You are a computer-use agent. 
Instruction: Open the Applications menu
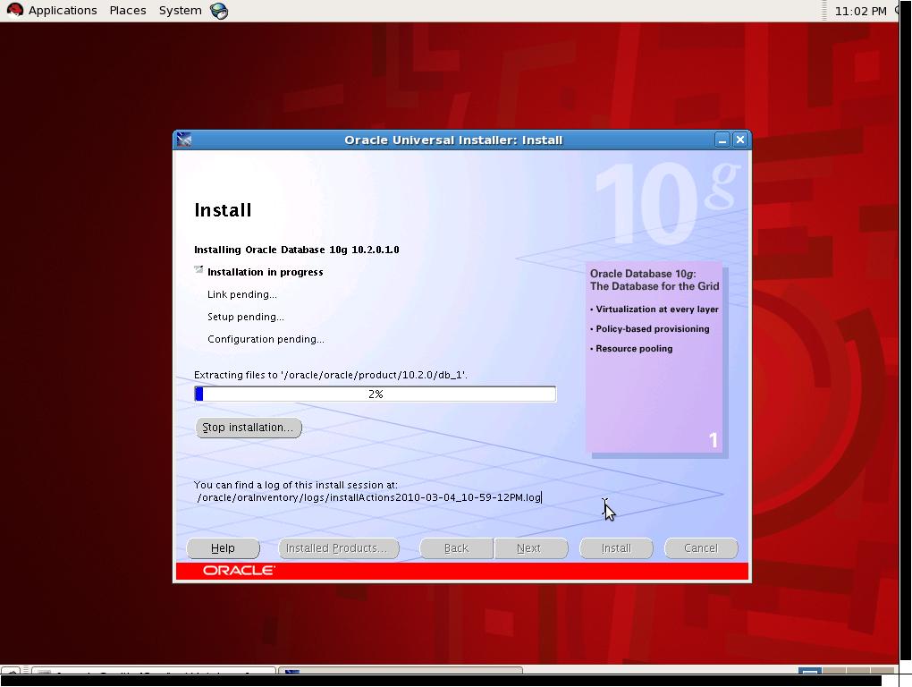click(x=63, y=11)
